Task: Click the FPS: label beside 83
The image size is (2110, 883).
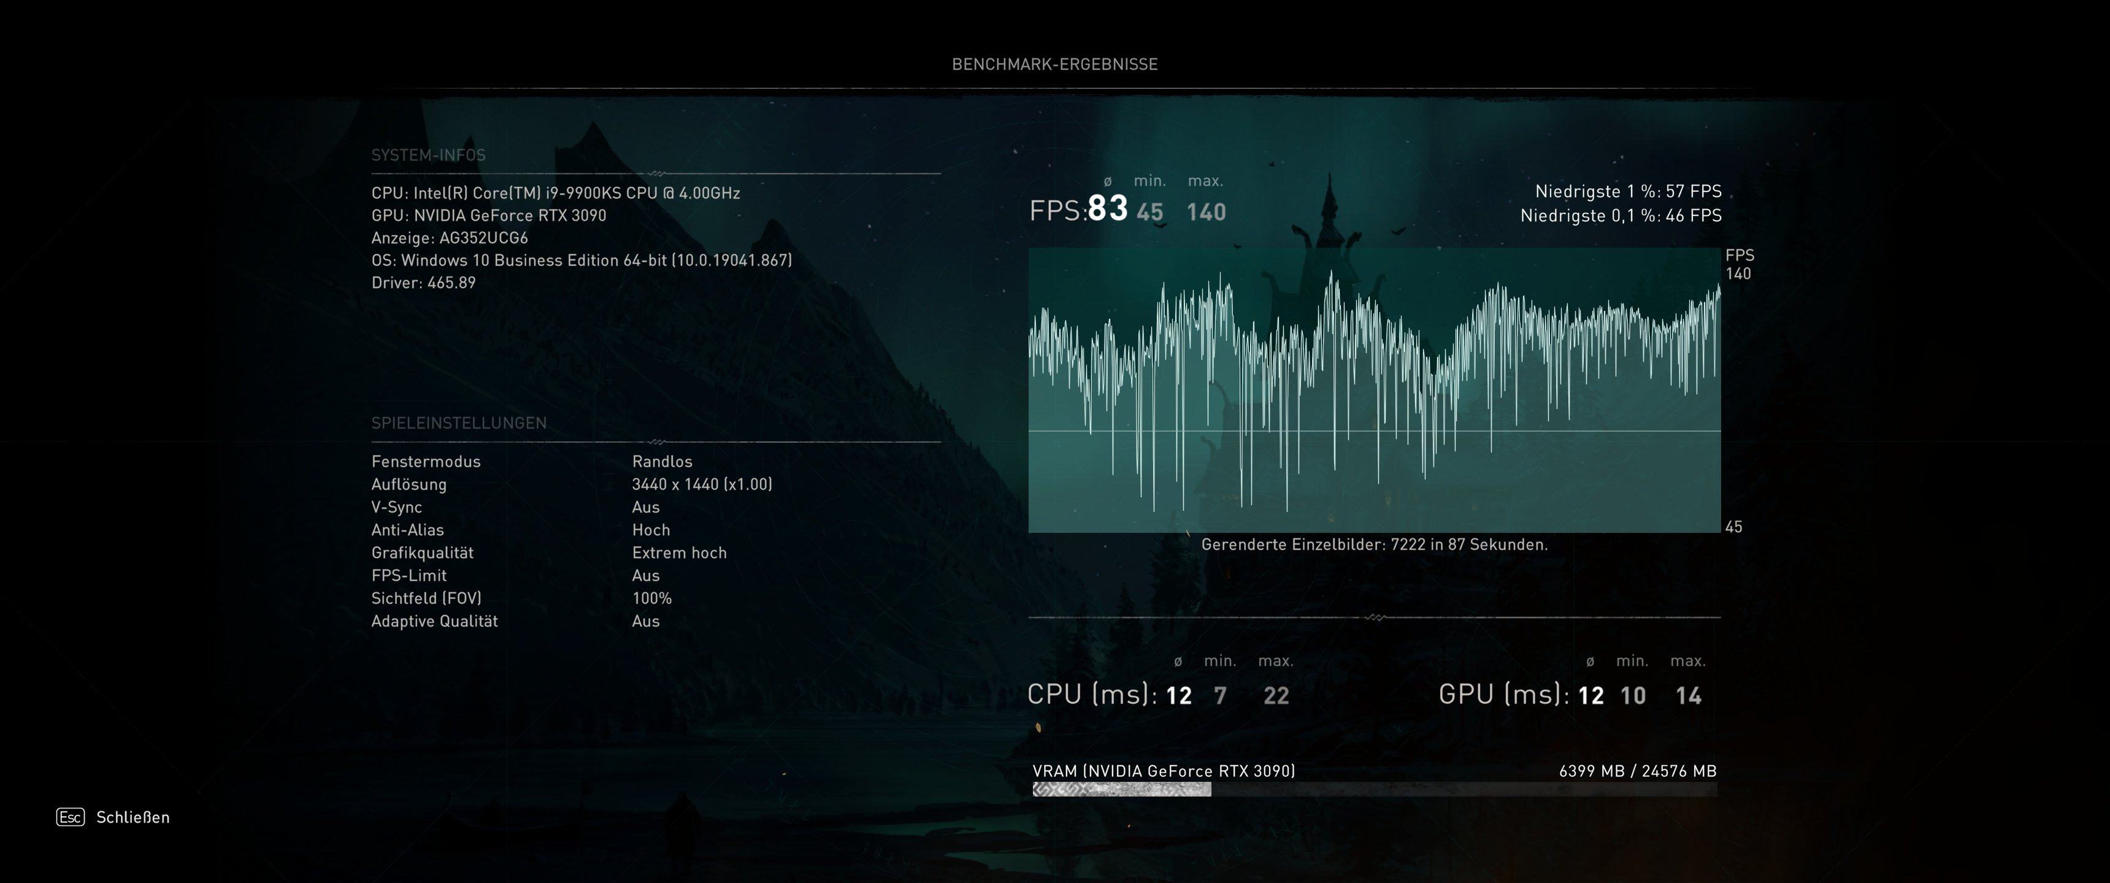Action: [x=1058, y=212]
